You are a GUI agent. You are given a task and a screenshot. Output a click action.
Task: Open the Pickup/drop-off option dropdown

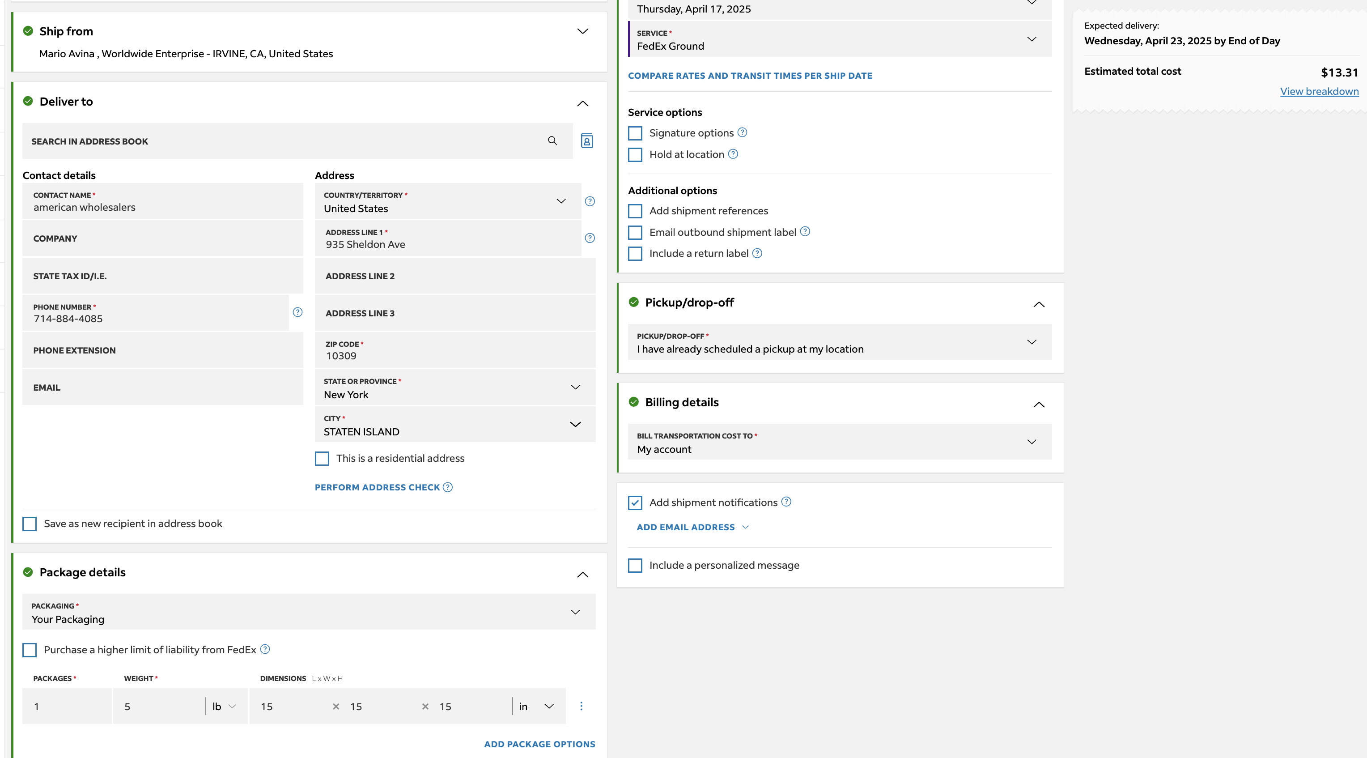pyautogui.click(x=840, y=342)
